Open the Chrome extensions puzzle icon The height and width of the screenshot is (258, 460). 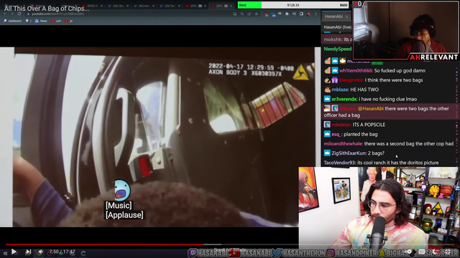coord(287,14)
